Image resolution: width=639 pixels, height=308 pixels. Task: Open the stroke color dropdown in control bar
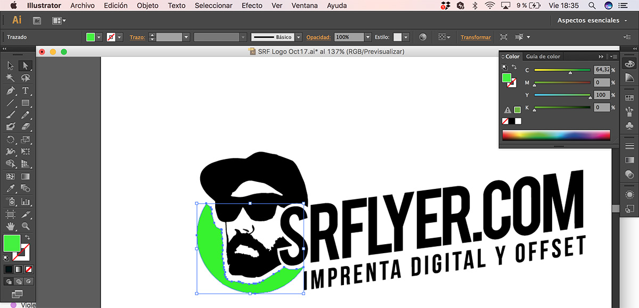pyautogui.click(x=119, y=37)
